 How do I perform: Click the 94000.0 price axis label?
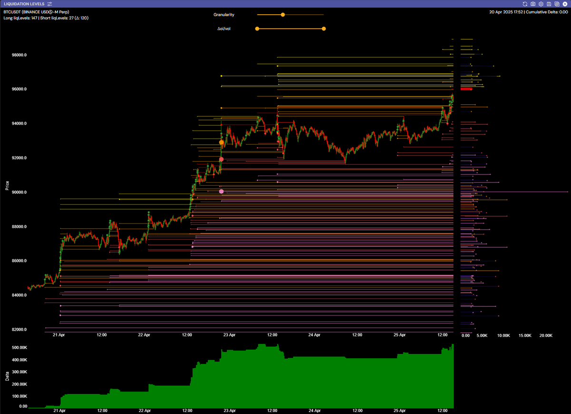click(19, 123)
